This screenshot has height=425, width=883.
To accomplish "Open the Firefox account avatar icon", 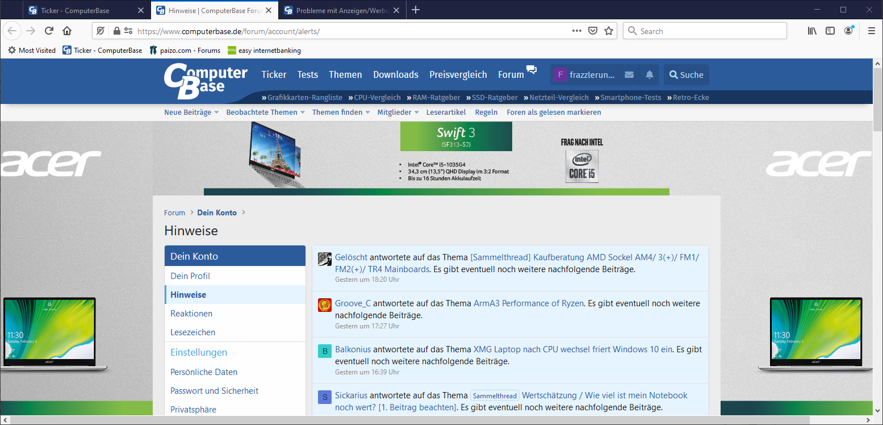I will click(848, 31).
